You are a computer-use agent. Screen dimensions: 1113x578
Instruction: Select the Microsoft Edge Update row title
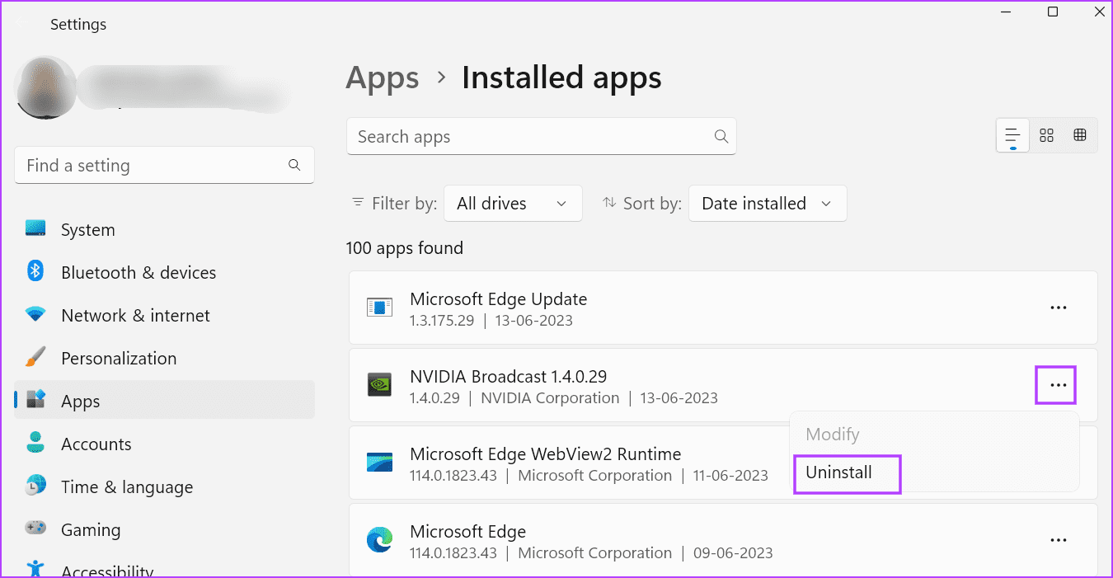tap(499, 299)
